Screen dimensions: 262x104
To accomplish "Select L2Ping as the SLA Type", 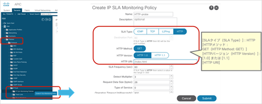I will coord(166,32).
